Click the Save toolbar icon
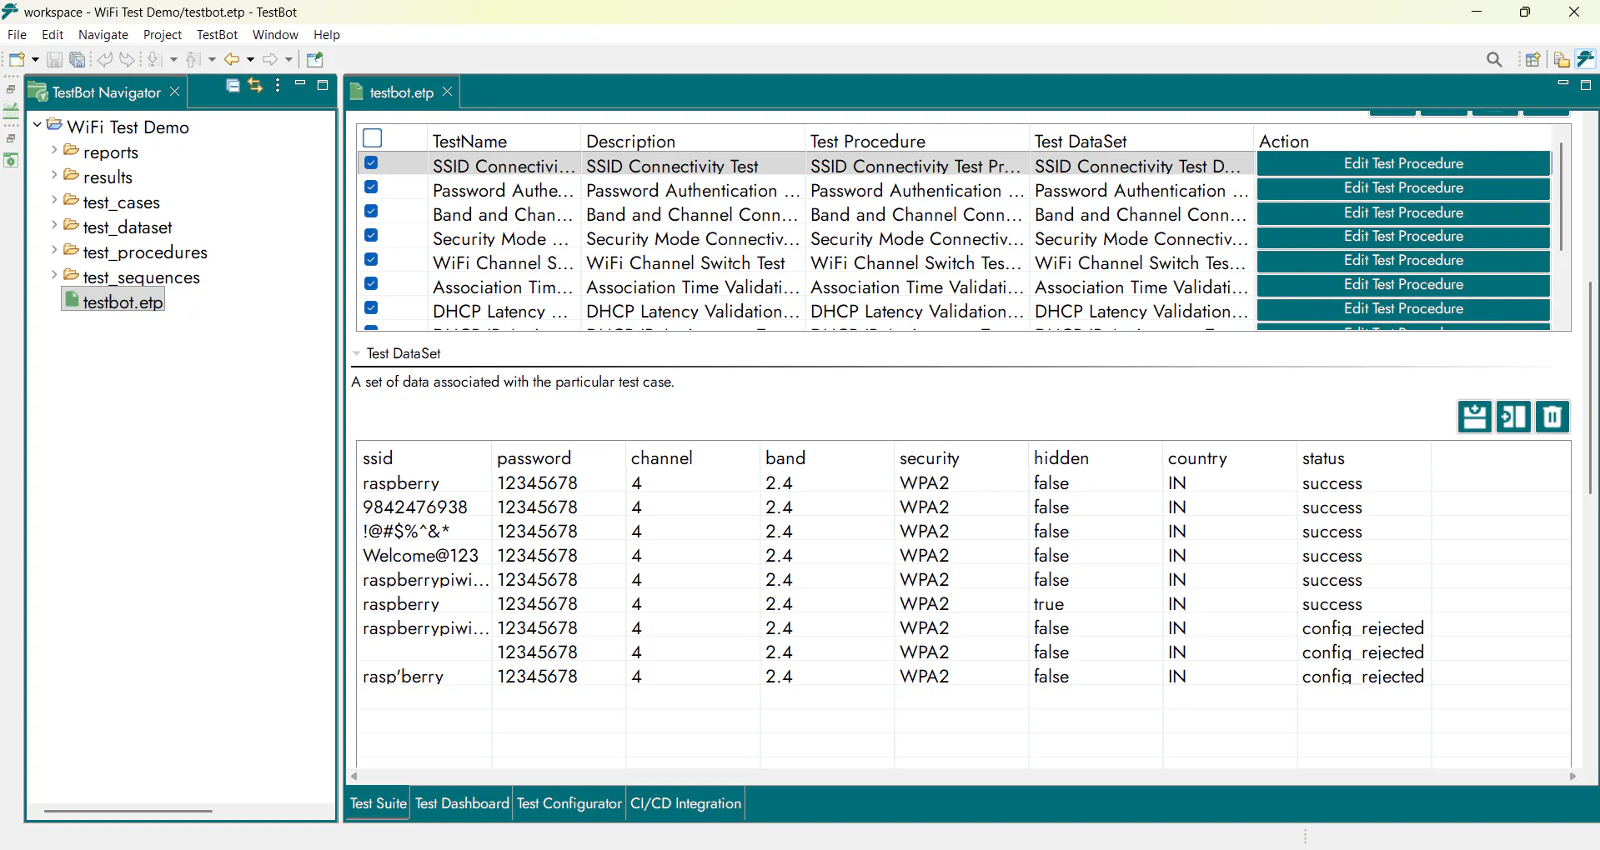 [54, 59]
